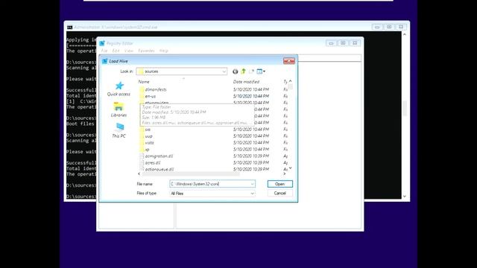Open the Files of type dropdown
477x268 pixels.
click(252, 194)
